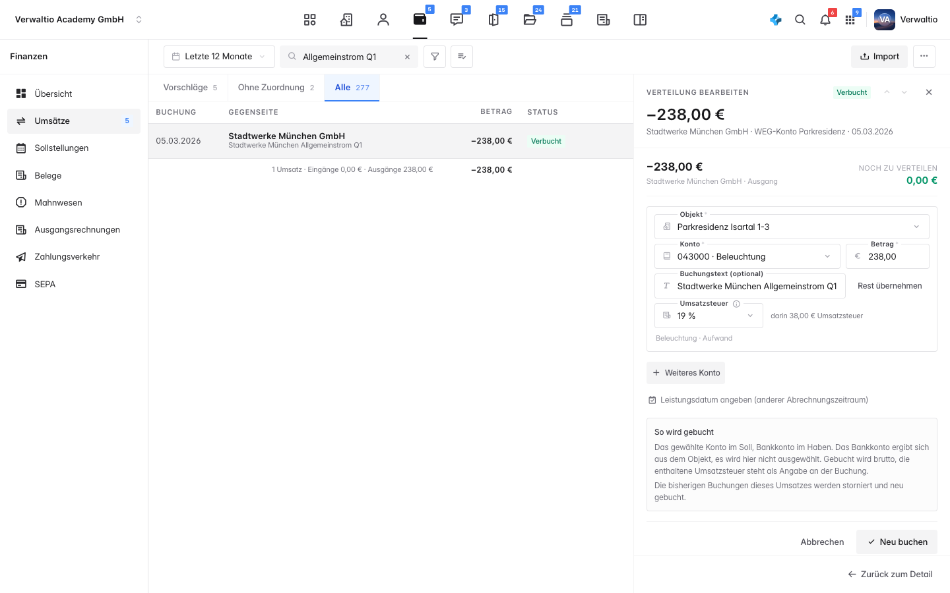The width and height of the screenshot is (950, 593).
Task: Open the top navigation icon with badge 15
Action: (x=493, y=20)
